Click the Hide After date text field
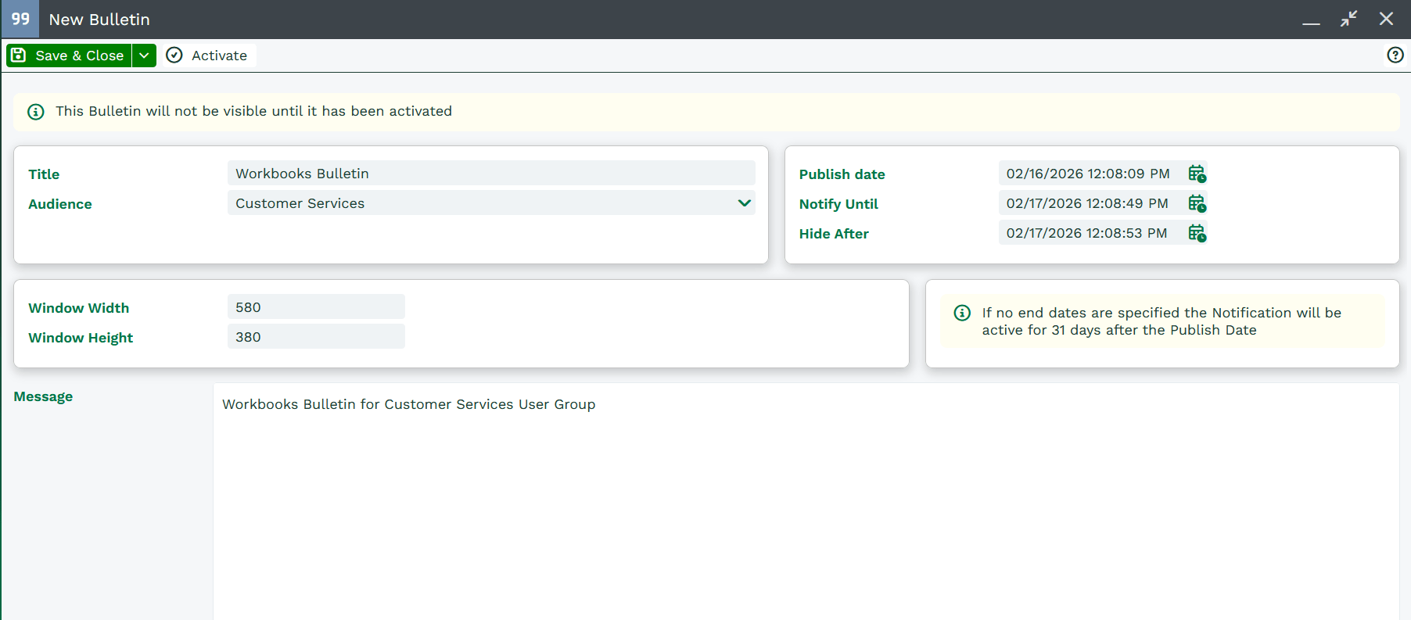The image size is (1411, 620). coord(1089,233)
